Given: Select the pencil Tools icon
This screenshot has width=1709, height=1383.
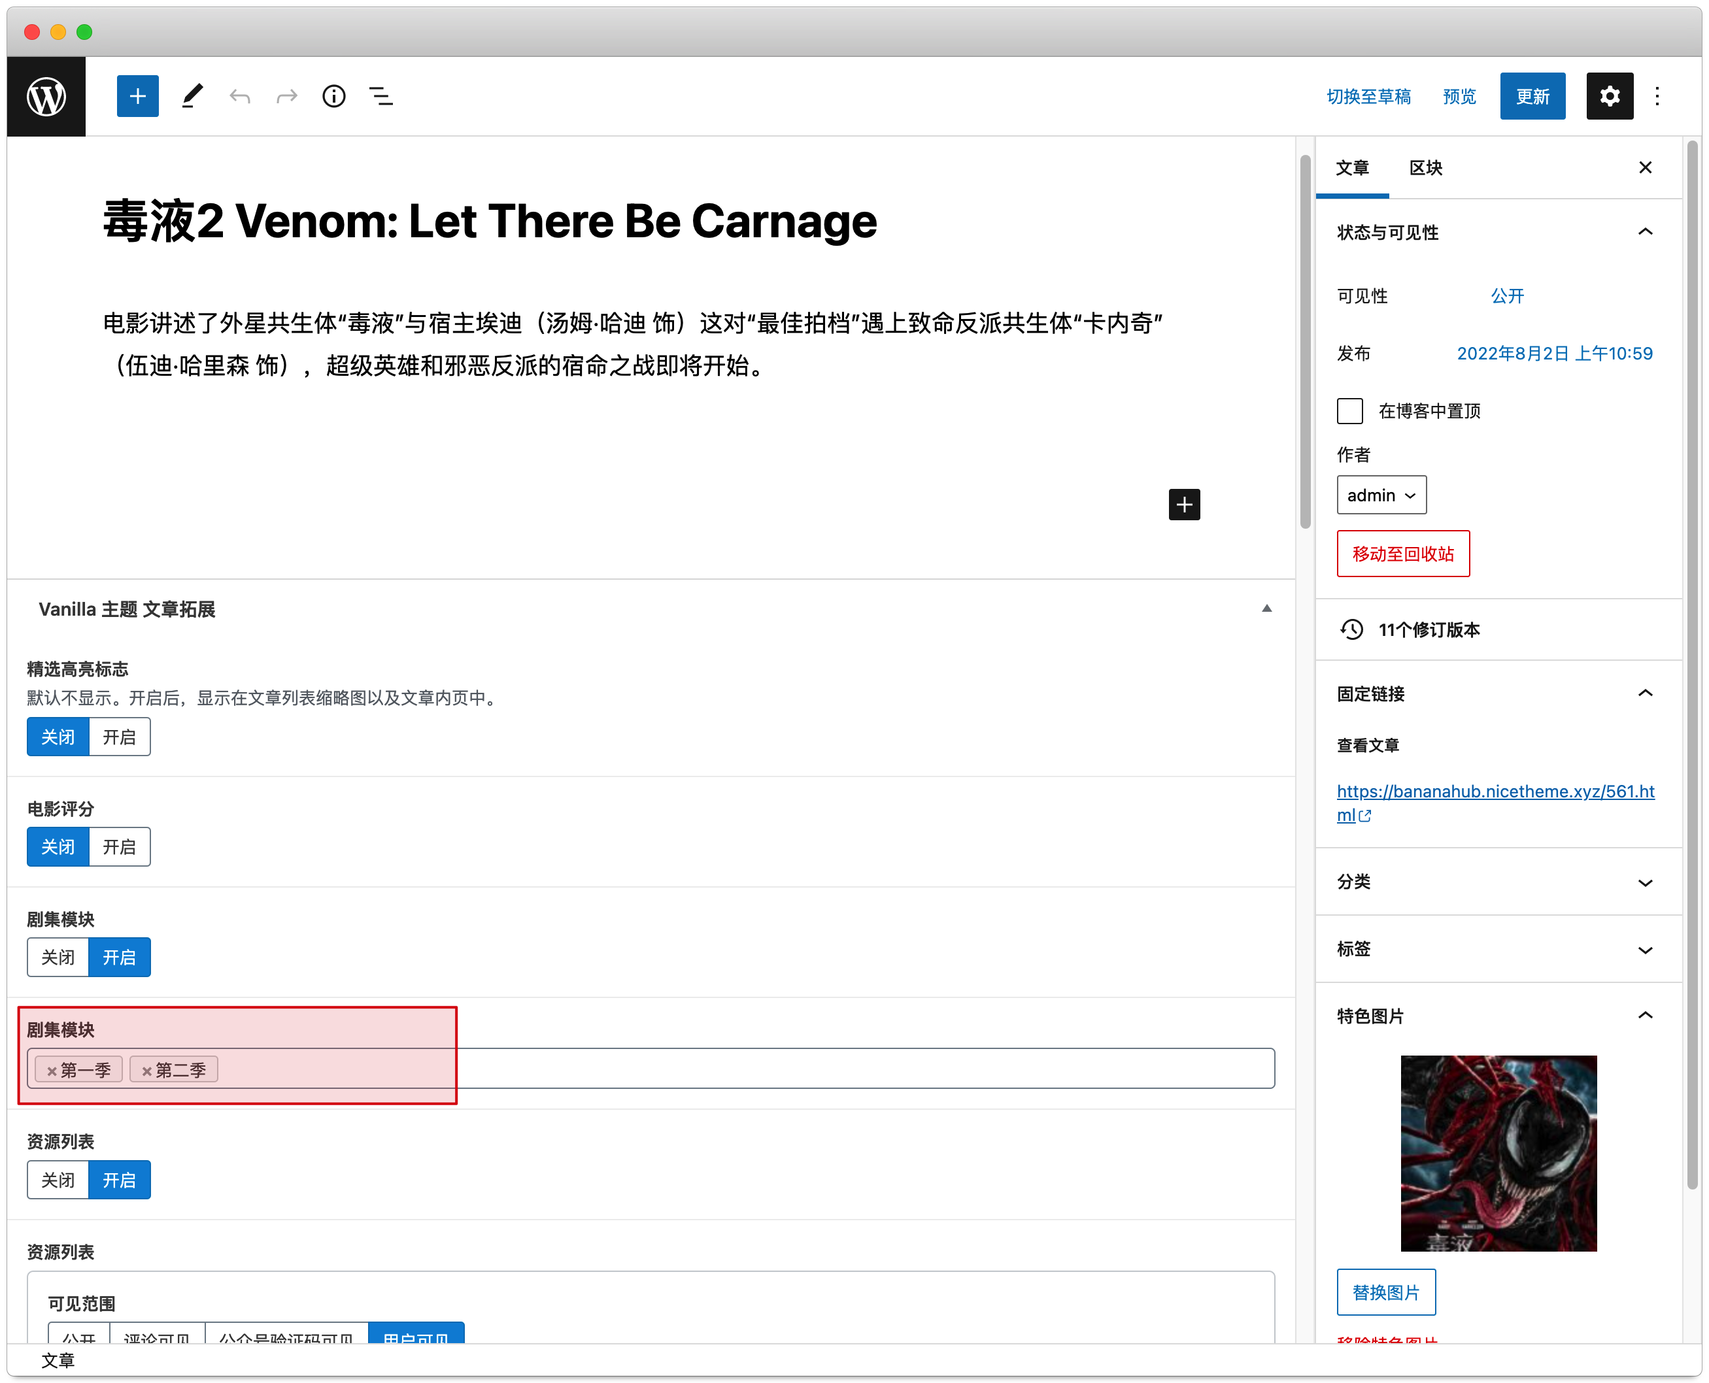Looking at the screenshot, I should [x=191, y=96].
